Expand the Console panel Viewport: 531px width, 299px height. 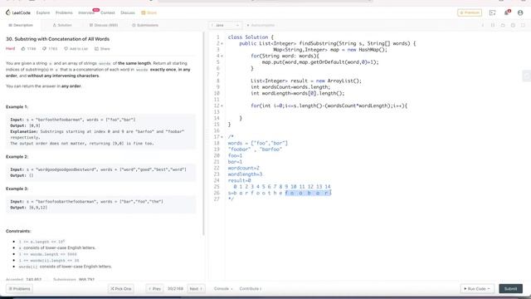pyautogui.click(x=223, y=289)
